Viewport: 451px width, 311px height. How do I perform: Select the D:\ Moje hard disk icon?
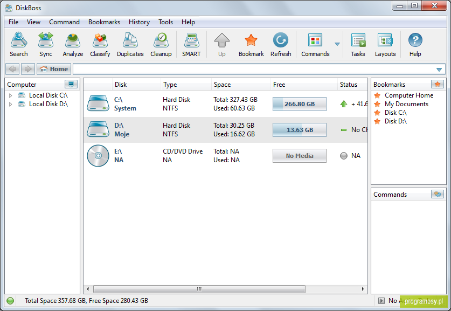click(98, 129)
